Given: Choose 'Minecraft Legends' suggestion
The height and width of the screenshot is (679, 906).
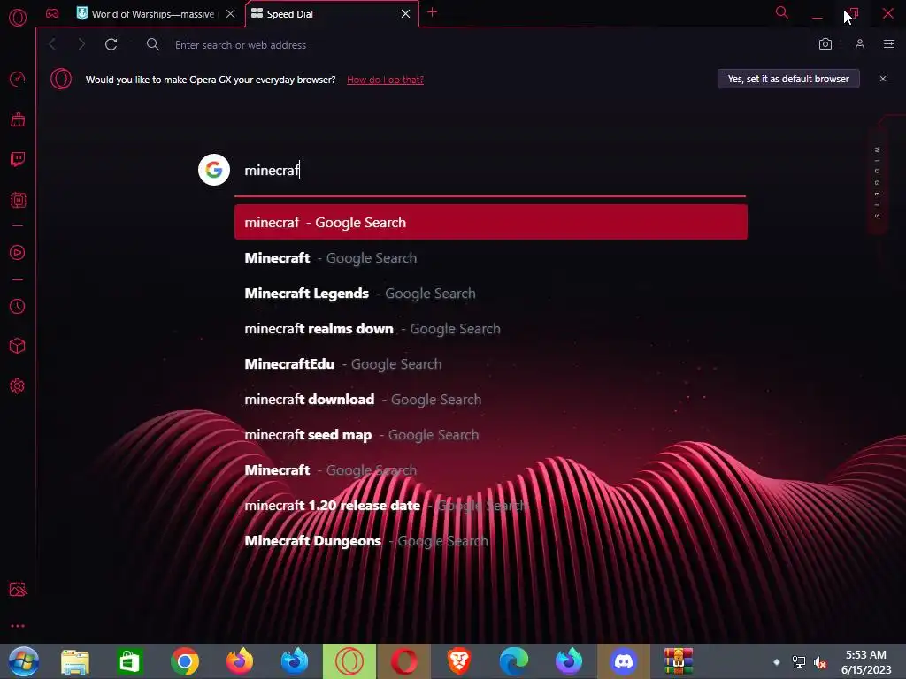Looking at the screenshot, I should (x=490, y=294).
